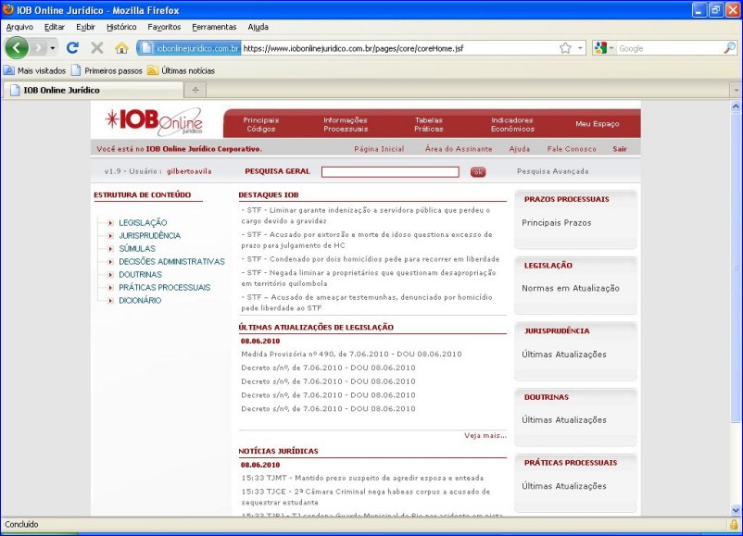Open the Editar menu
The width and height of the screenshot is (743, 536).
(x=55, y=27)
